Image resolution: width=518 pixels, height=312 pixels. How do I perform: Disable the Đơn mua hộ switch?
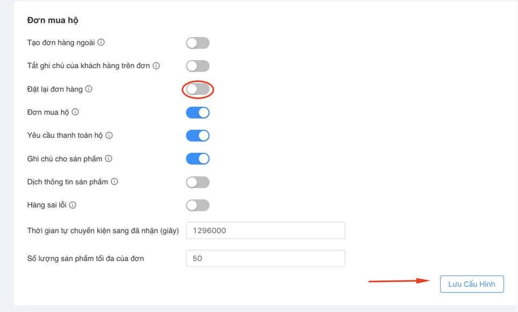pos(198,113)
